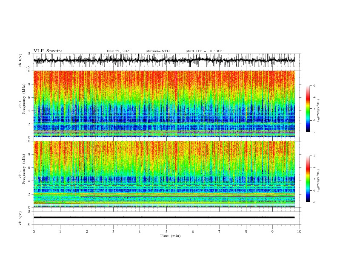The height and width of the screenshot is (260, 337).
Task: Click the time axis tick label '2'
Action: [87, 232]
